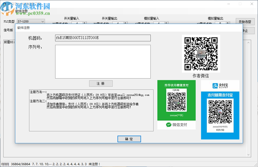Click the 开关量输出 heading
The width and height of the screenshot is (258, 167).
click(109, 18)
